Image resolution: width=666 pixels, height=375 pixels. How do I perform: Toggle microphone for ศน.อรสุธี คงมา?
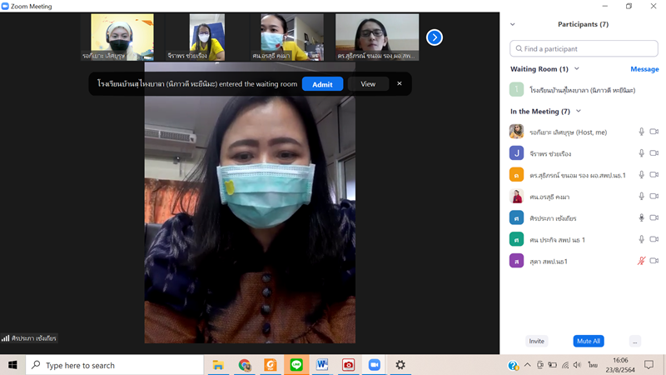pos(641,197)
